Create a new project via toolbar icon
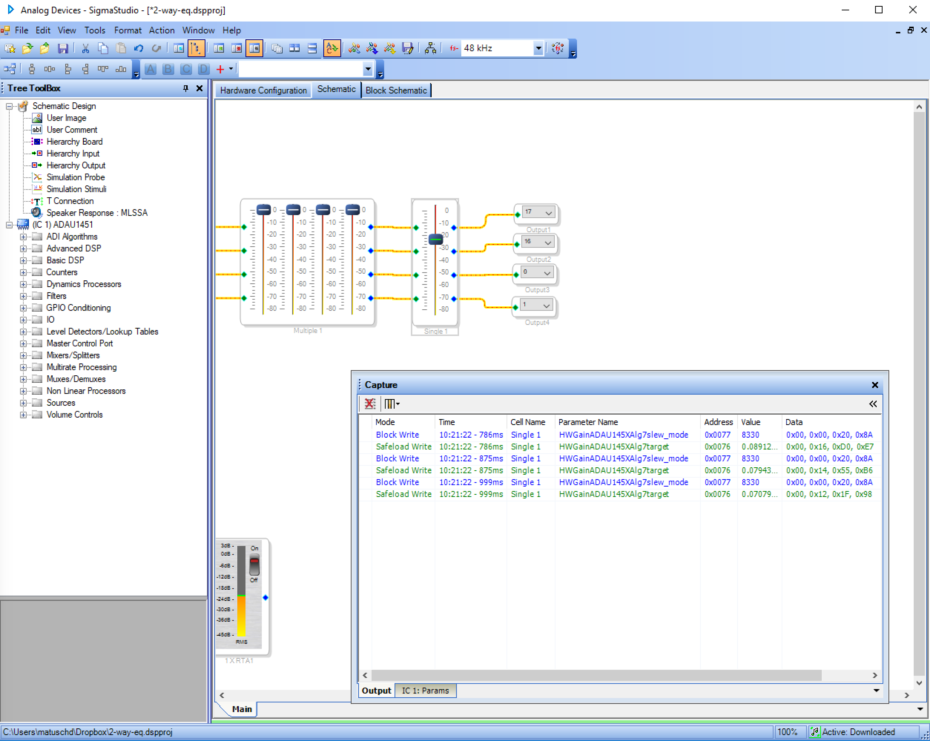930x741 pixels. [x=10, y=48]
